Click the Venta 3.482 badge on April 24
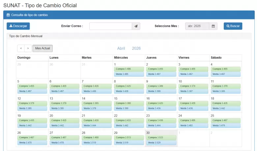Viewport: 257px width, 151px height. coord(193,126)
